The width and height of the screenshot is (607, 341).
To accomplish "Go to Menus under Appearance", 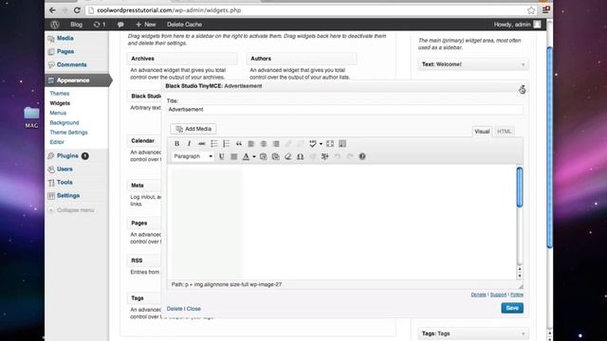I will pyautogui.click(x=58, y=113).
